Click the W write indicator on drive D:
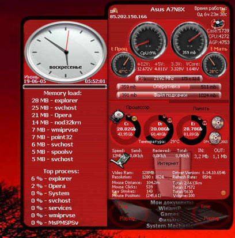 (169, 120)
